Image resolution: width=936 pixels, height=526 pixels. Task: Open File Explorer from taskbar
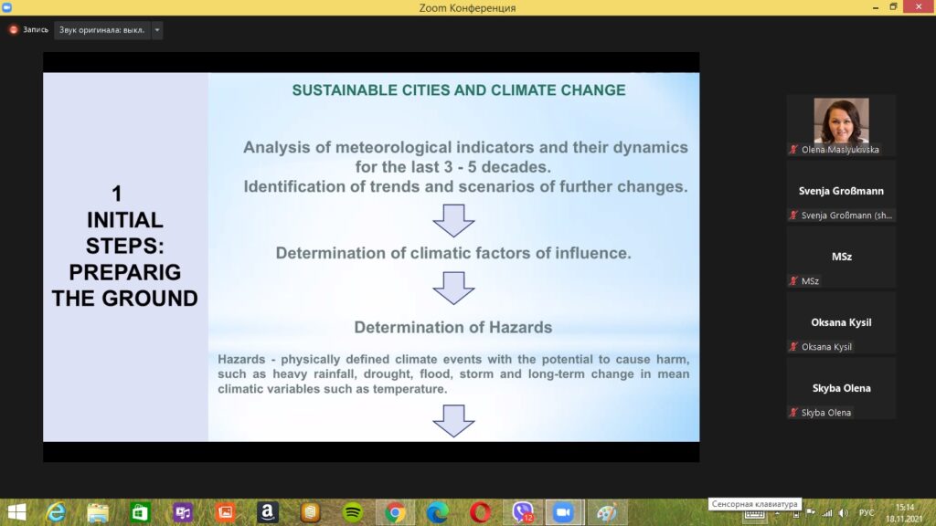click(x=99, y=512)
